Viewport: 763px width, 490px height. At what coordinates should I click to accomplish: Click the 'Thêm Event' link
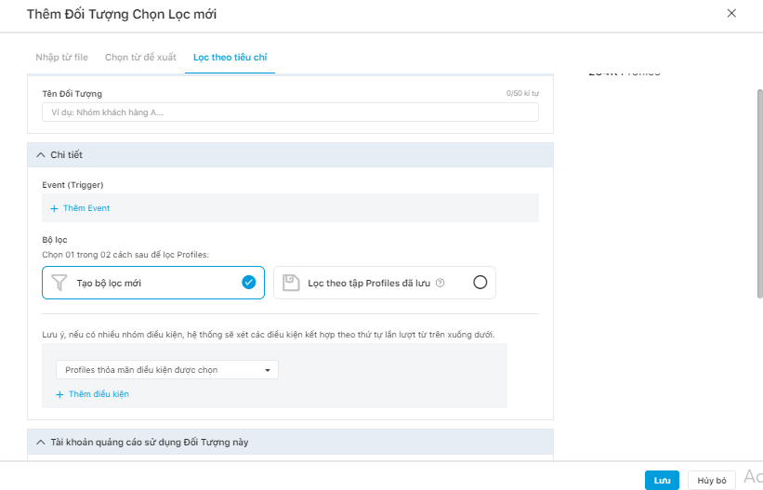coord(86,208)
